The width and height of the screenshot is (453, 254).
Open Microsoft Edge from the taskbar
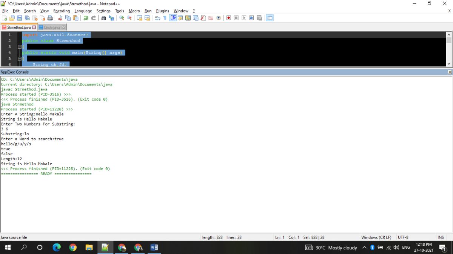[57, 247]
